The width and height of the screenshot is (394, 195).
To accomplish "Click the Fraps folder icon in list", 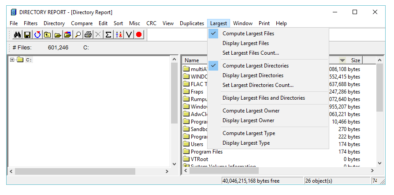I will point(186,92).
